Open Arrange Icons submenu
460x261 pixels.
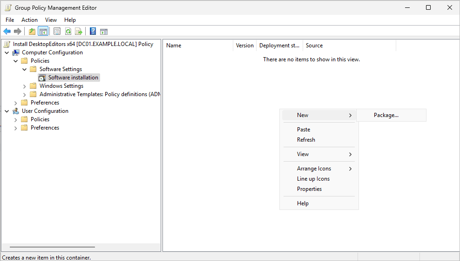[x=319, y=169]
